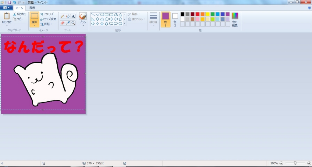Select the Eraser tool

tap(62, 23)
